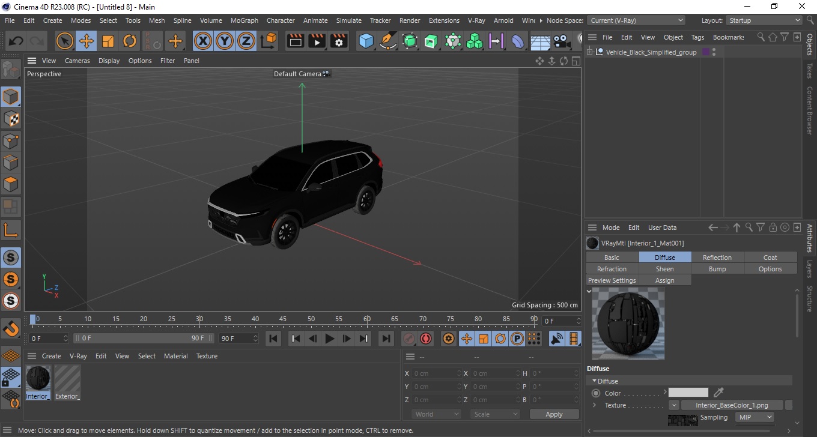Activate the Rotate tool
The height and width of the screenshot is (437, 817).
point(130,41)
